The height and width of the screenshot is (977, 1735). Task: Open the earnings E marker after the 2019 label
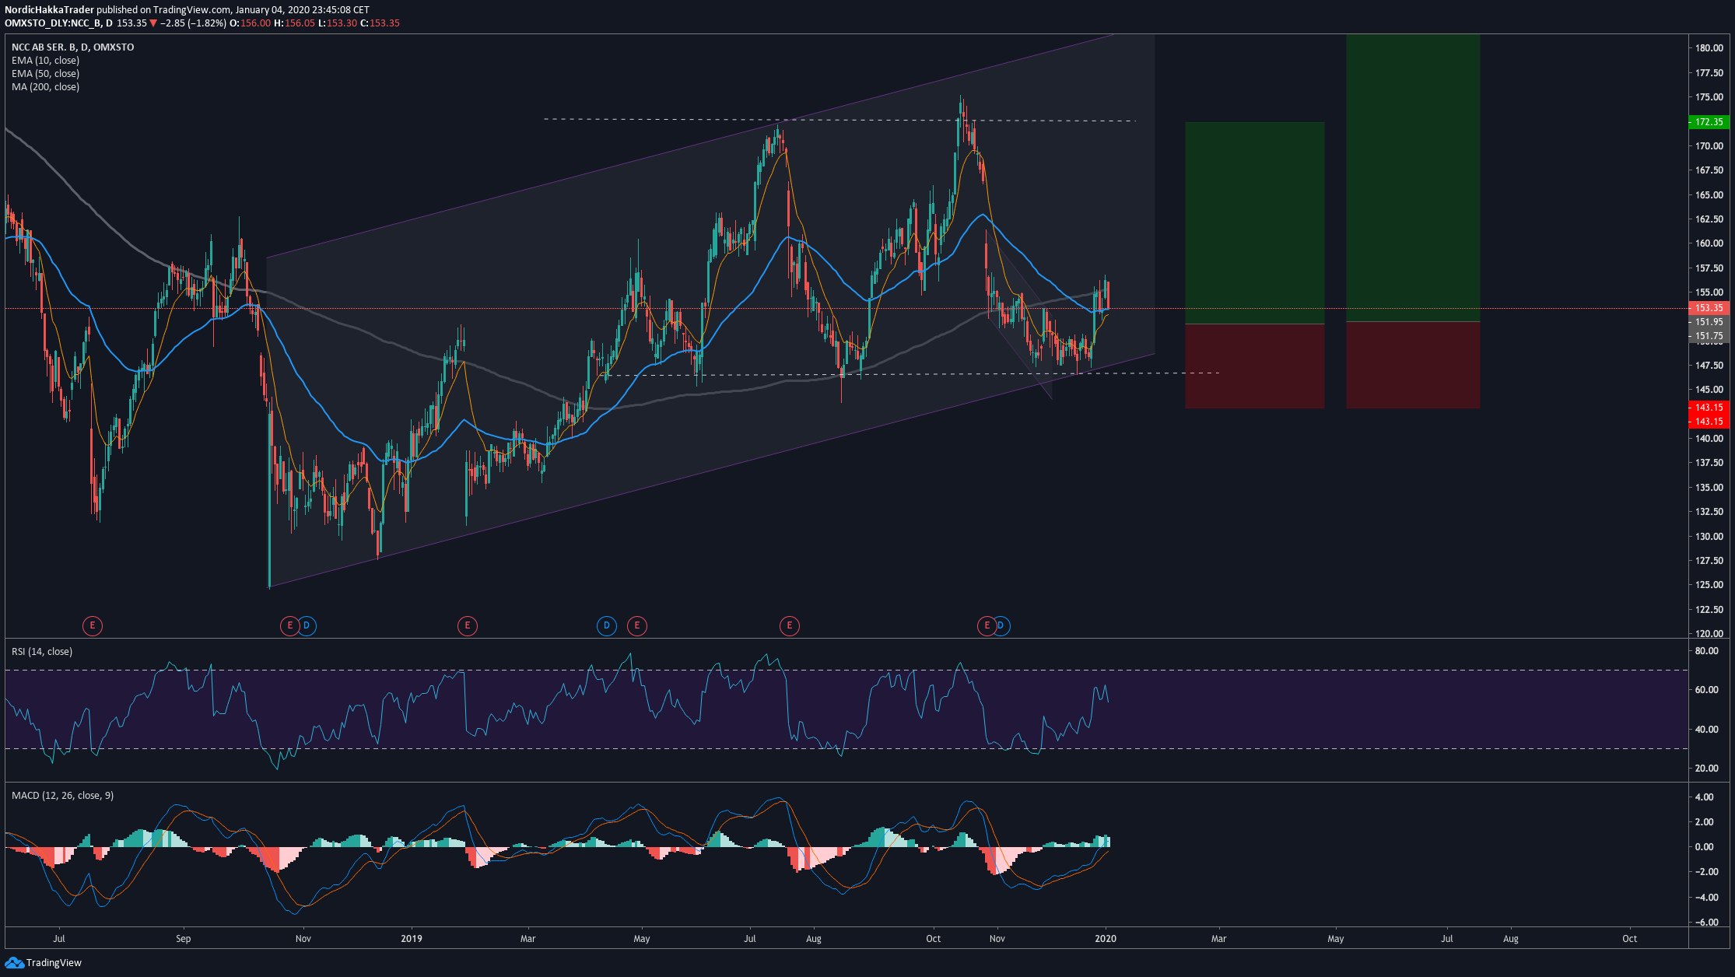pos(468,625)
